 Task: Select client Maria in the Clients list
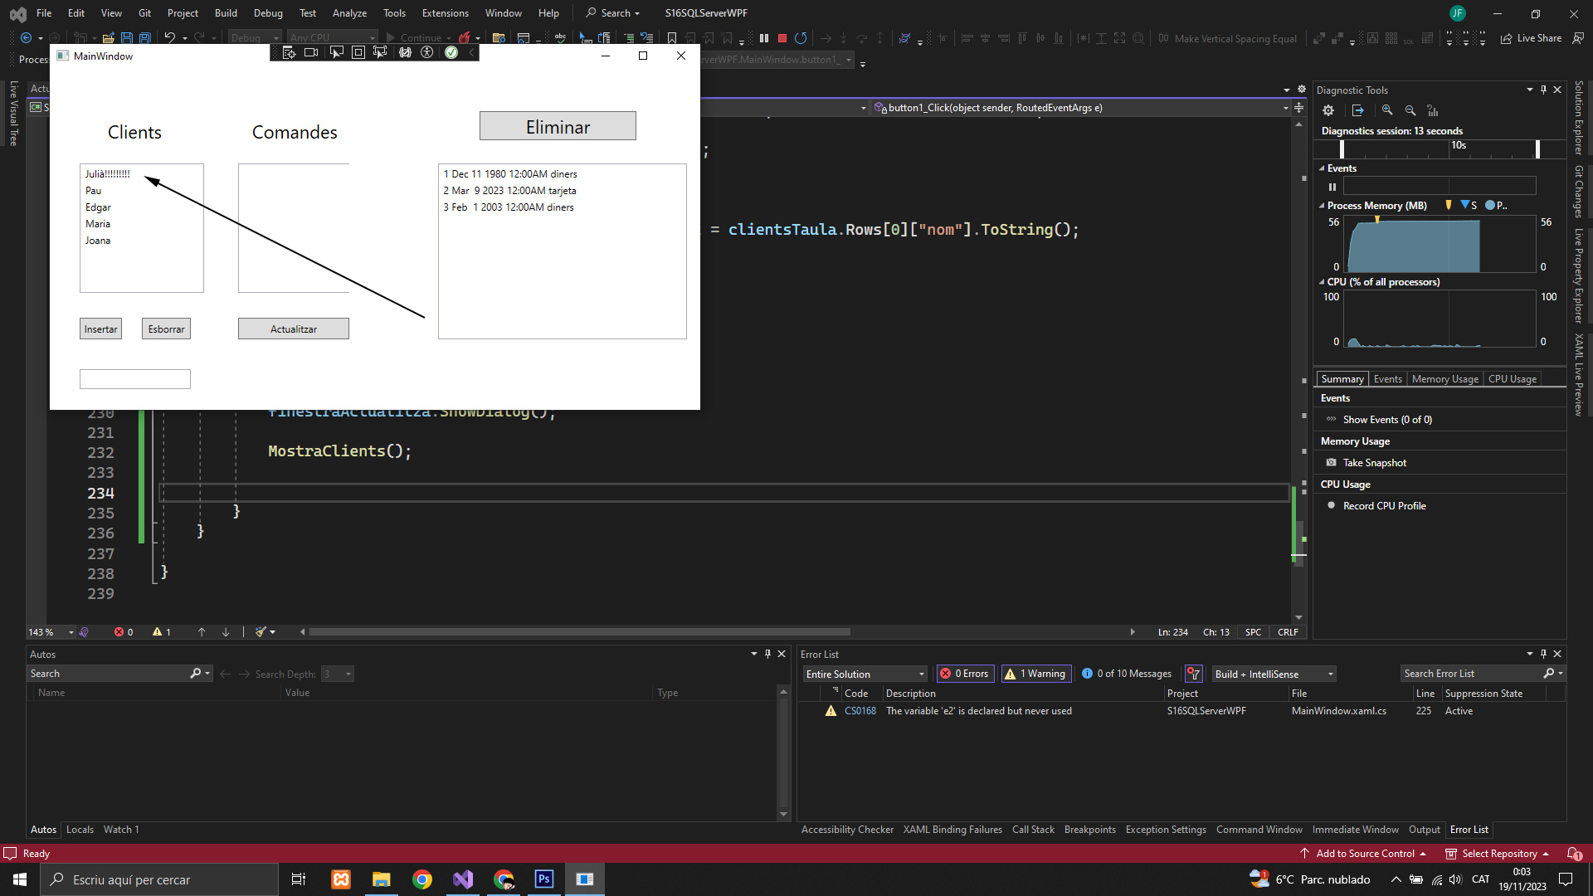98,224
